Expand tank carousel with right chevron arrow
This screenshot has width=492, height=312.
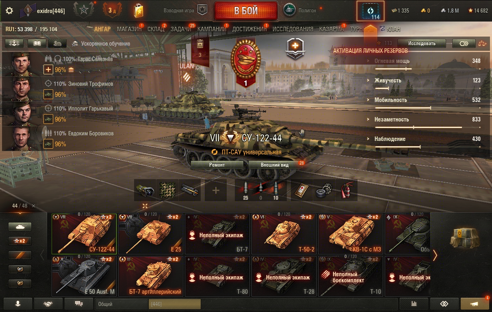435,255
